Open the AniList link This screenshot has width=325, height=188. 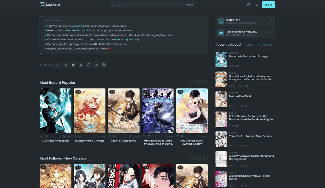pos(88,31)
